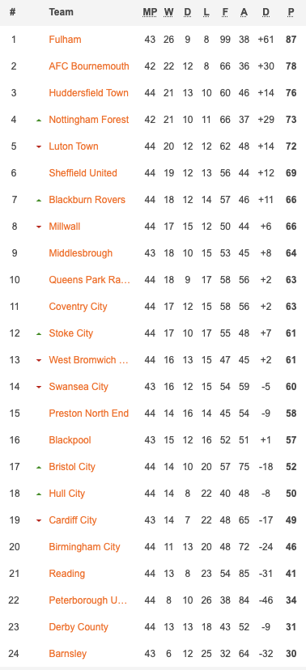Click red down arrow next to Millwall
This screenshot has height=670, width=306.
click(x=39, y=227)
